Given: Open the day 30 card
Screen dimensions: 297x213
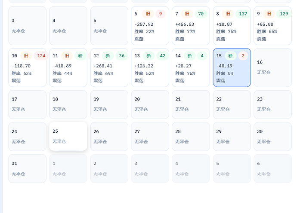Looking at the screenshot, I should [x=272, y=137].
